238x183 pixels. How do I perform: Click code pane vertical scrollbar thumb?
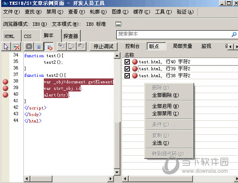coord(117,145)
